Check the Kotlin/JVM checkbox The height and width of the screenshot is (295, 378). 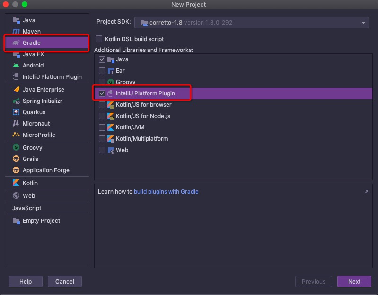(x=102, y=127)
